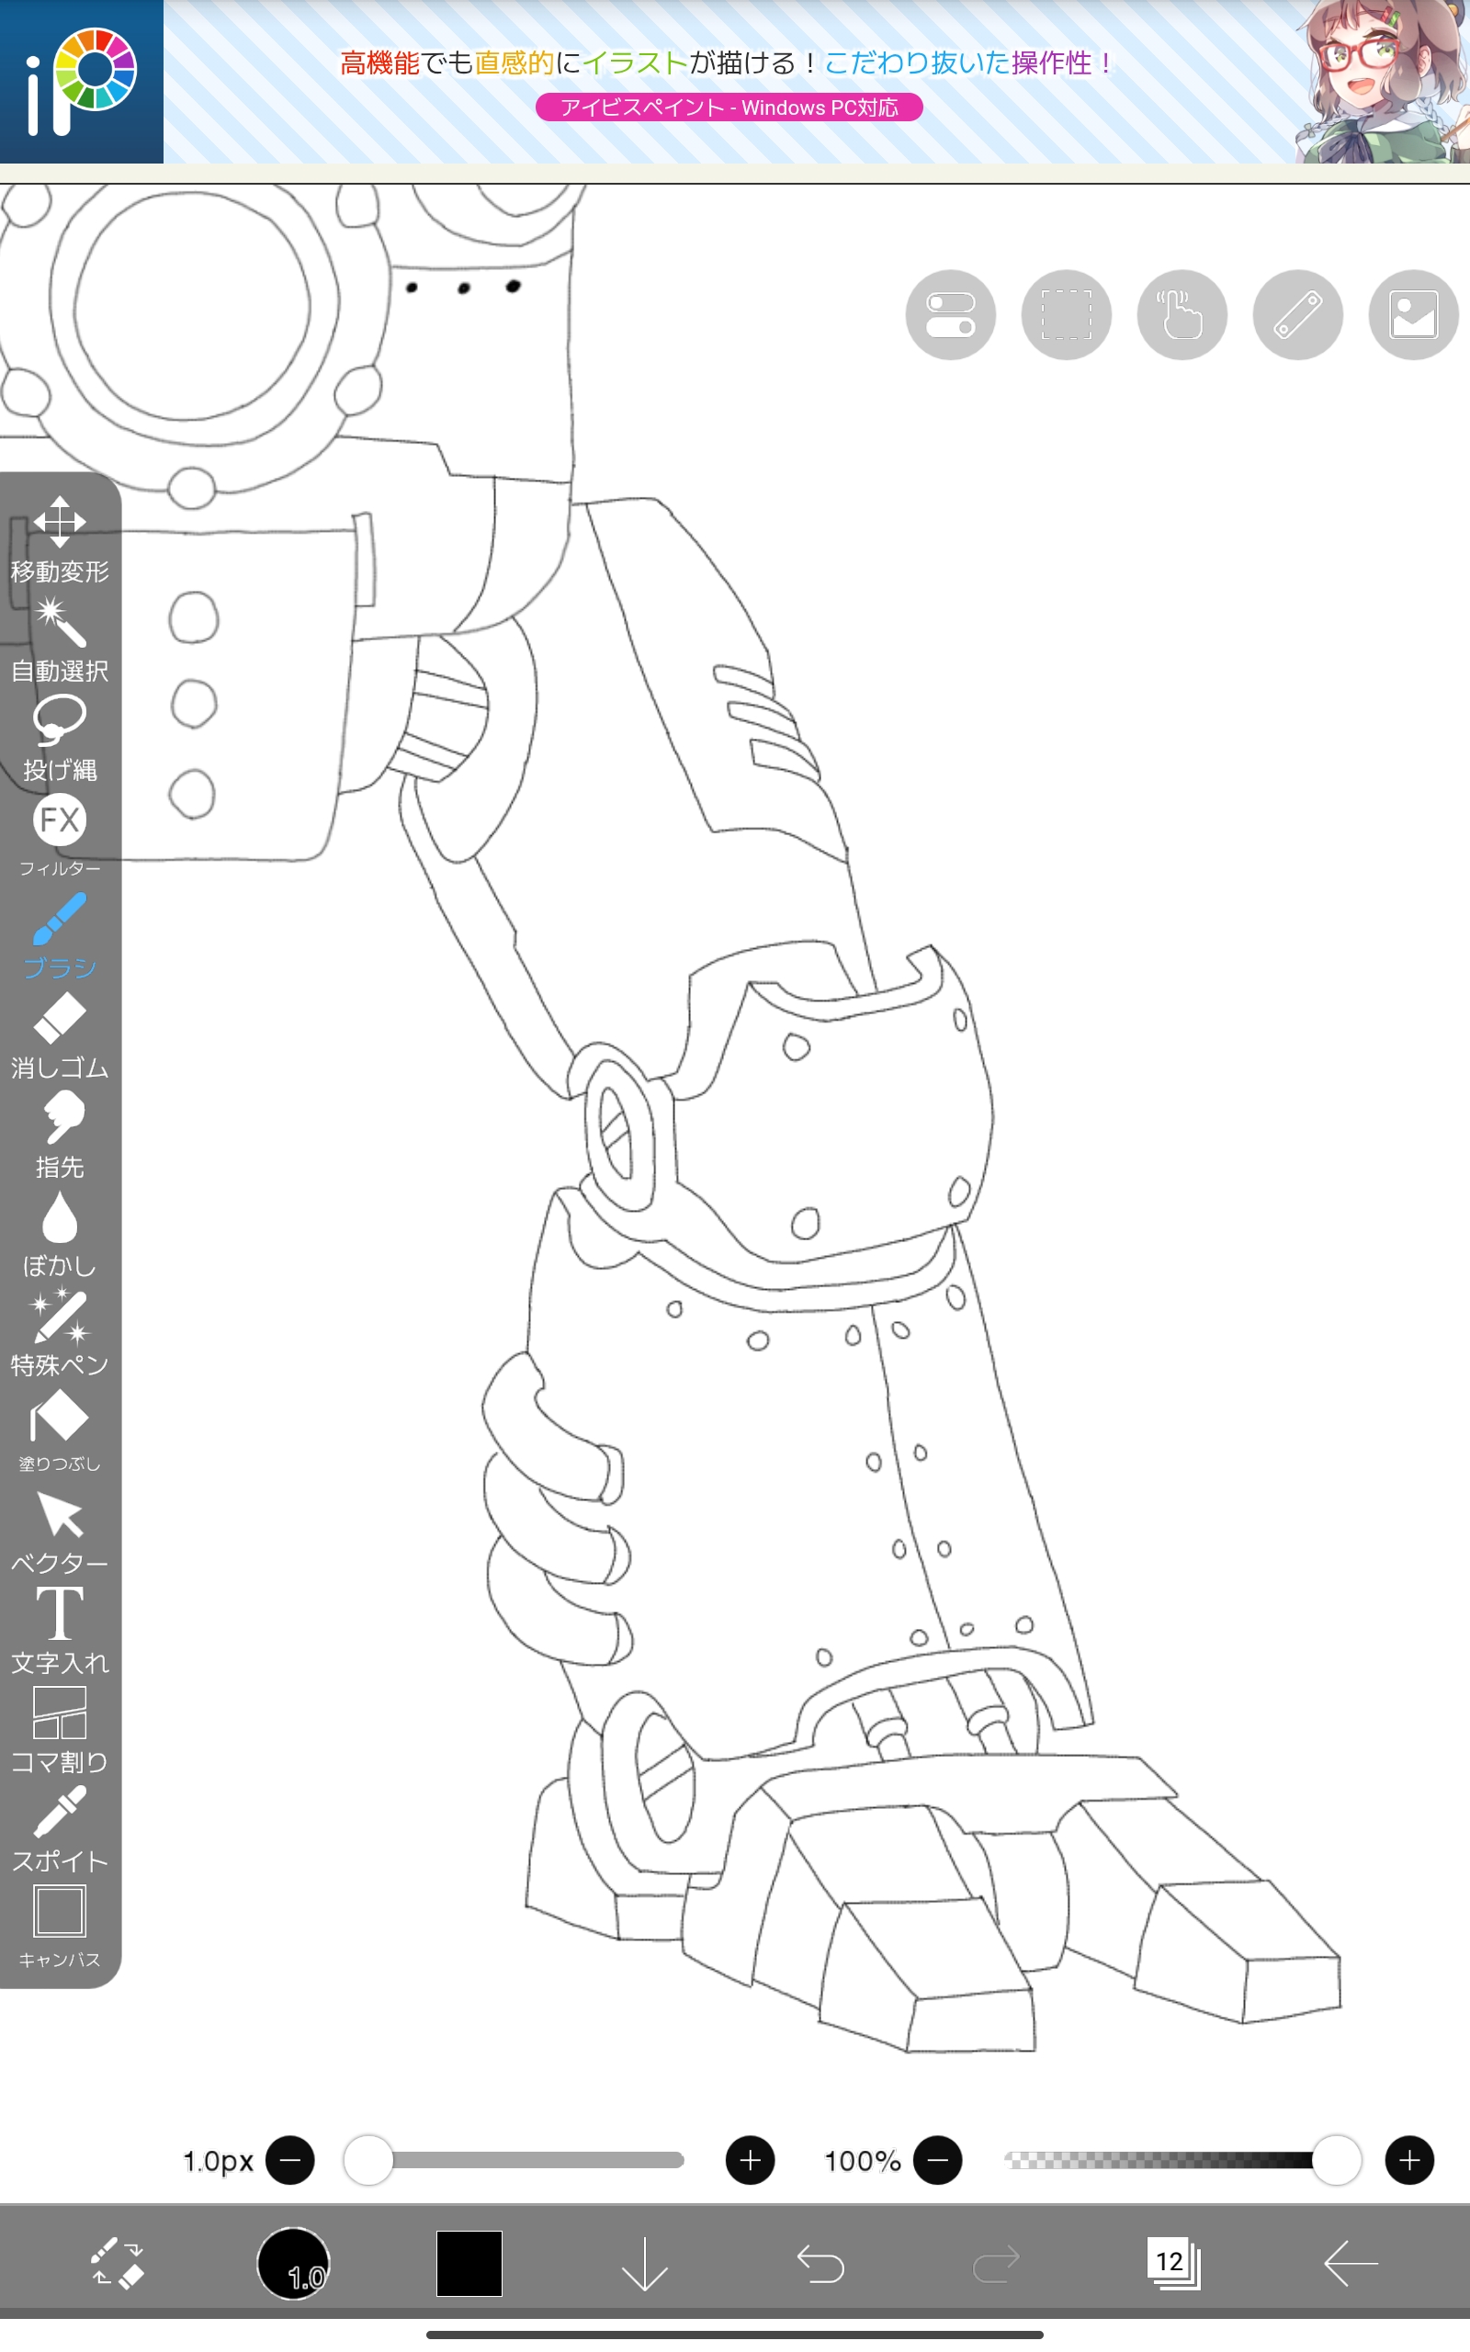
Task: Open the black color swatch
Action: (469, 2263)
